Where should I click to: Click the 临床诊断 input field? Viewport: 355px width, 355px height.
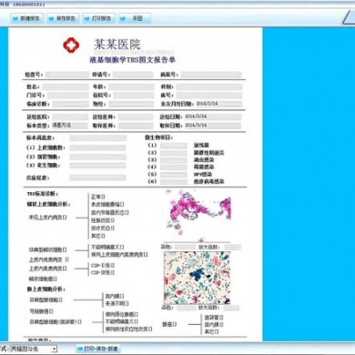(x=70, y=104)
